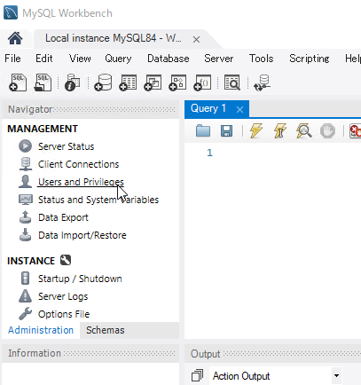Image resolution: width=361 pixels, height=385 pixels.
Task: Open the Tools menu
Action: coord(262,59)
